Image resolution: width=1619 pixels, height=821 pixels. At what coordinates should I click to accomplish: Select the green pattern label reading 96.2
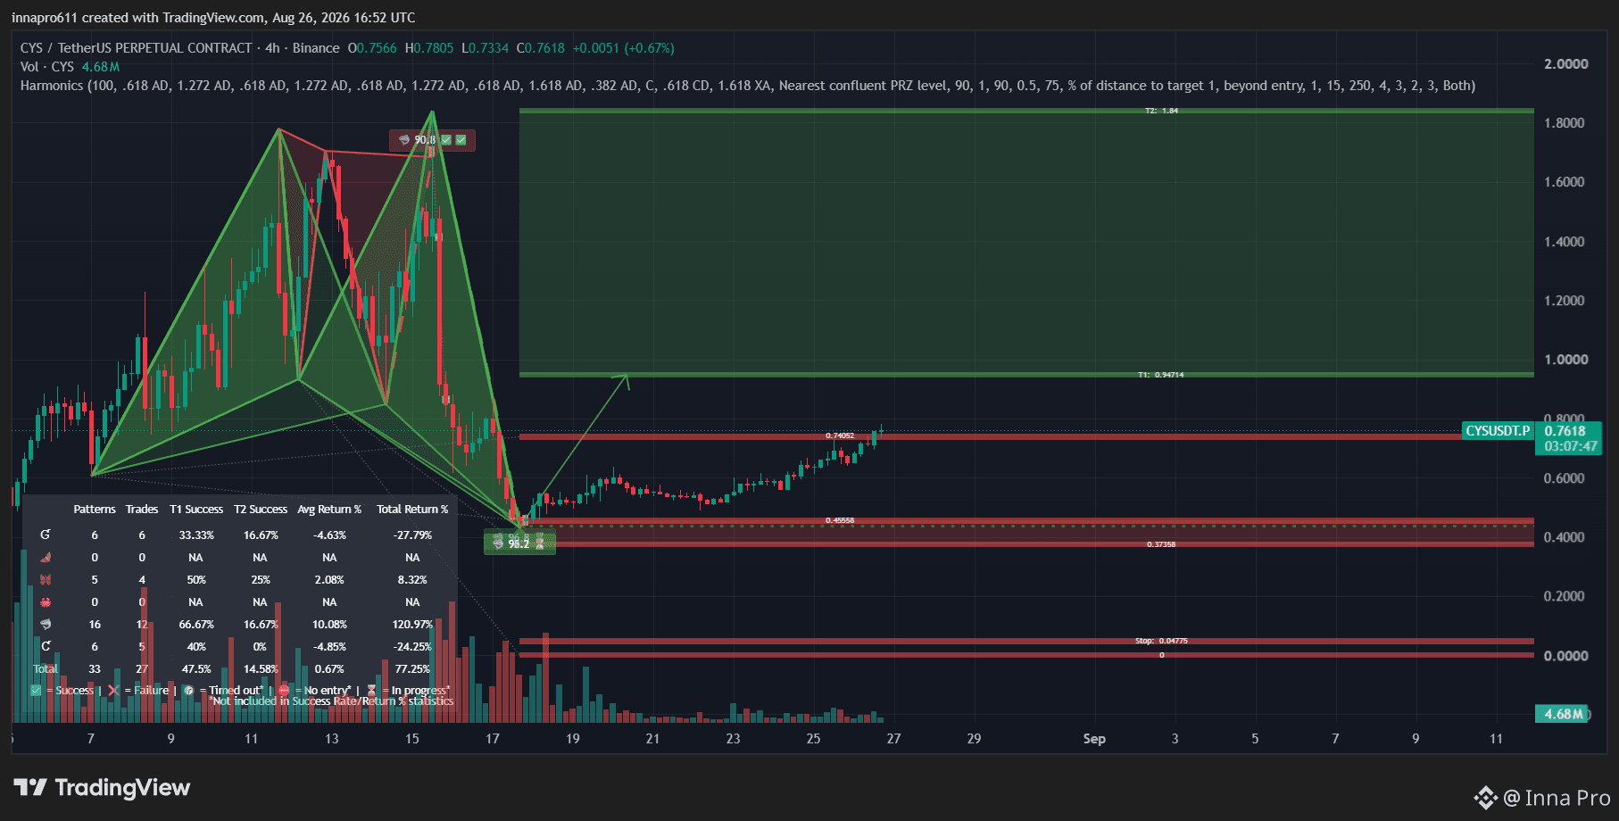(x=519, y=543)
